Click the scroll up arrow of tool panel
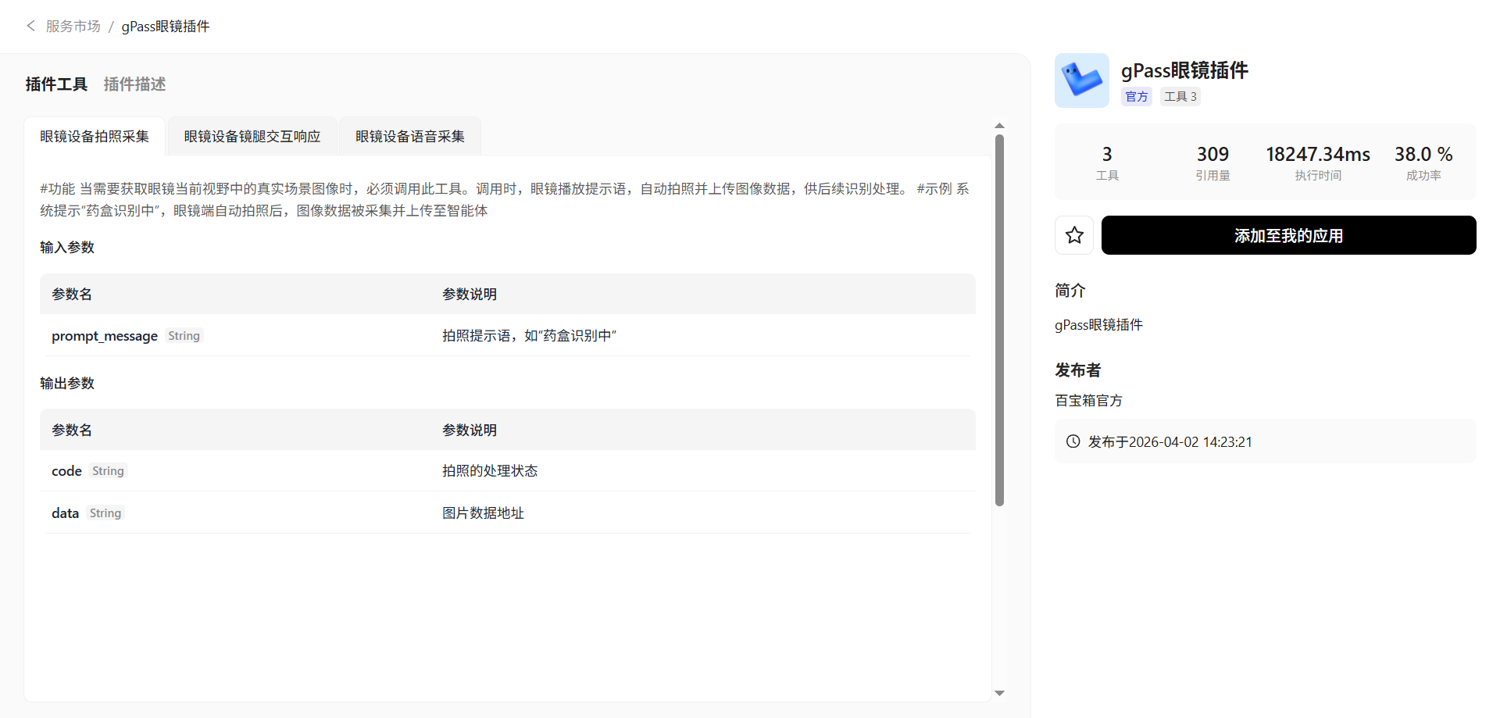This screenshot has width=1500, height=718. pyautogui.click(x=999, y=126)
